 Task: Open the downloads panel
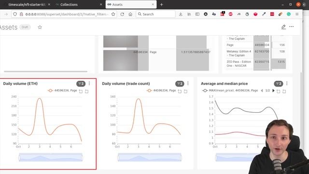[181, 14]
